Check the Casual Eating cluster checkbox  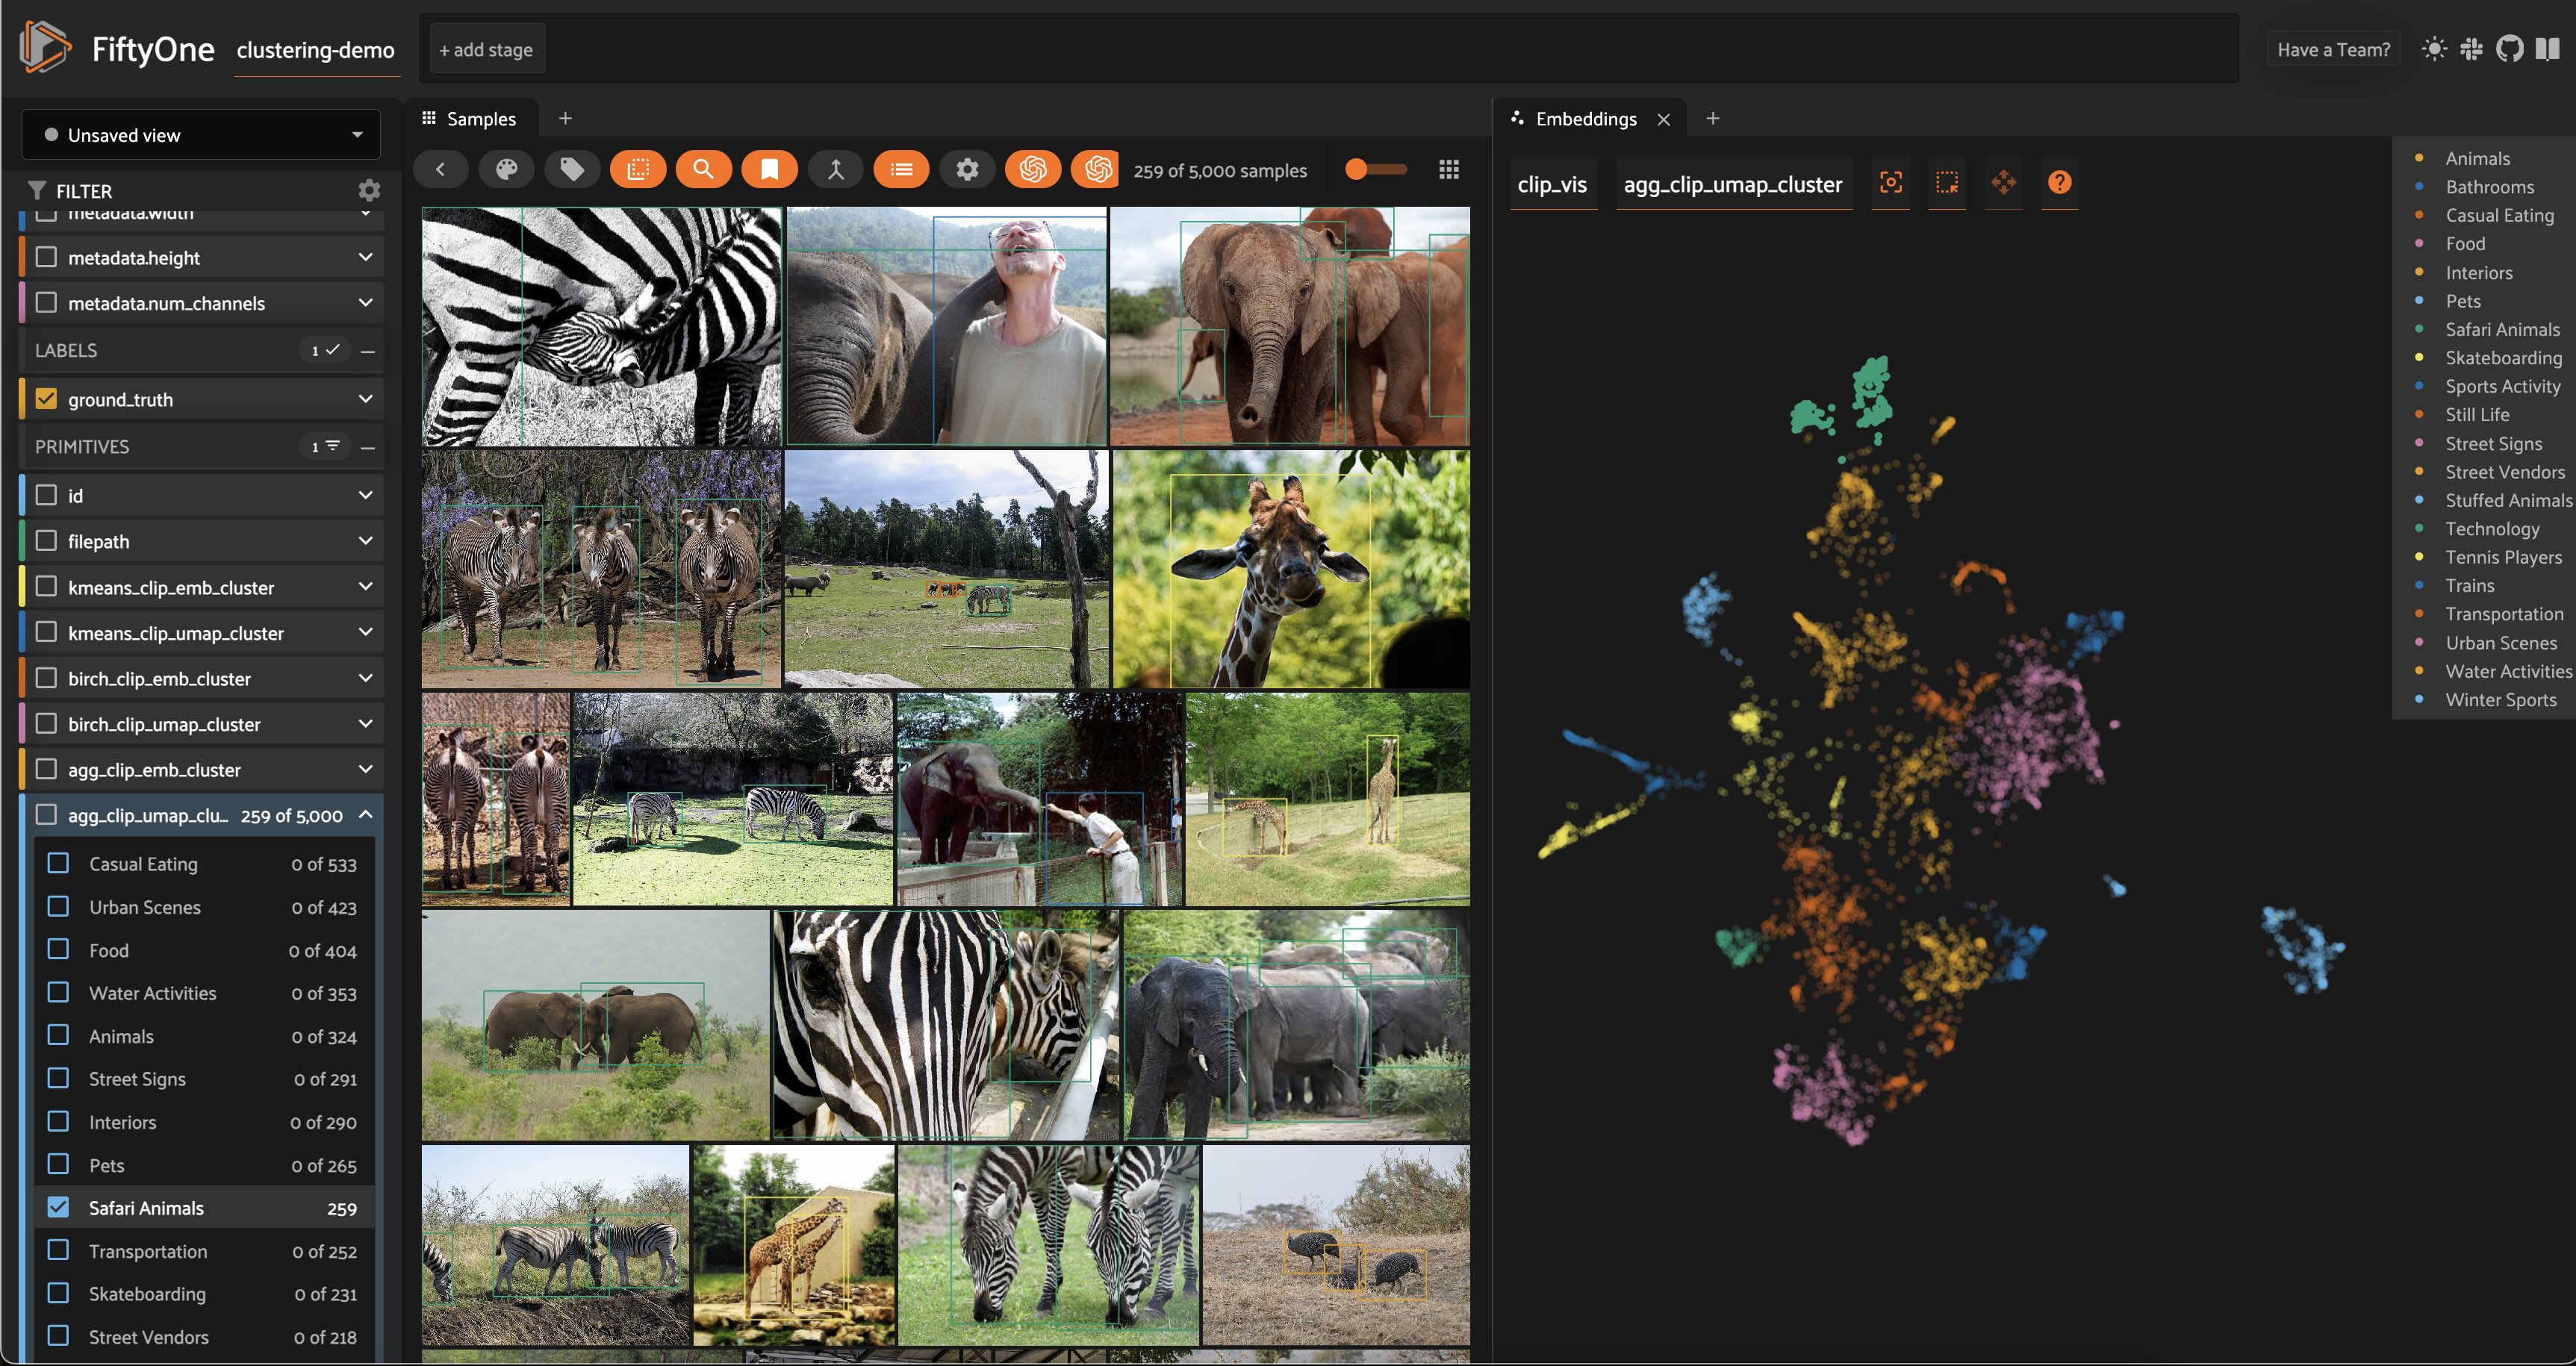(59, 863)
